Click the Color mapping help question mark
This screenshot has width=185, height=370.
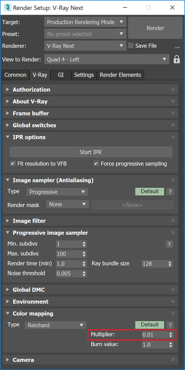[170, 325]
